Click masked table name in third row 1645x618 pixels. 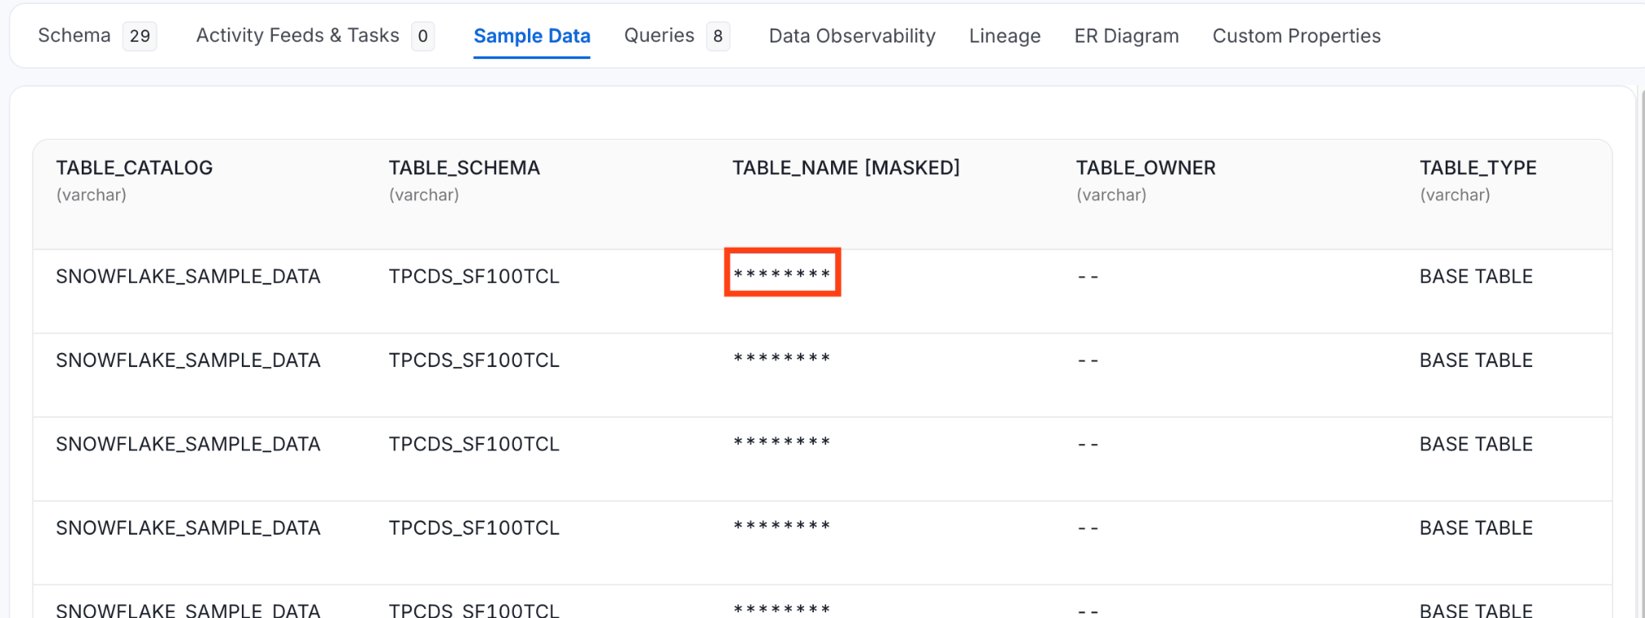click(x=782, y=441)
